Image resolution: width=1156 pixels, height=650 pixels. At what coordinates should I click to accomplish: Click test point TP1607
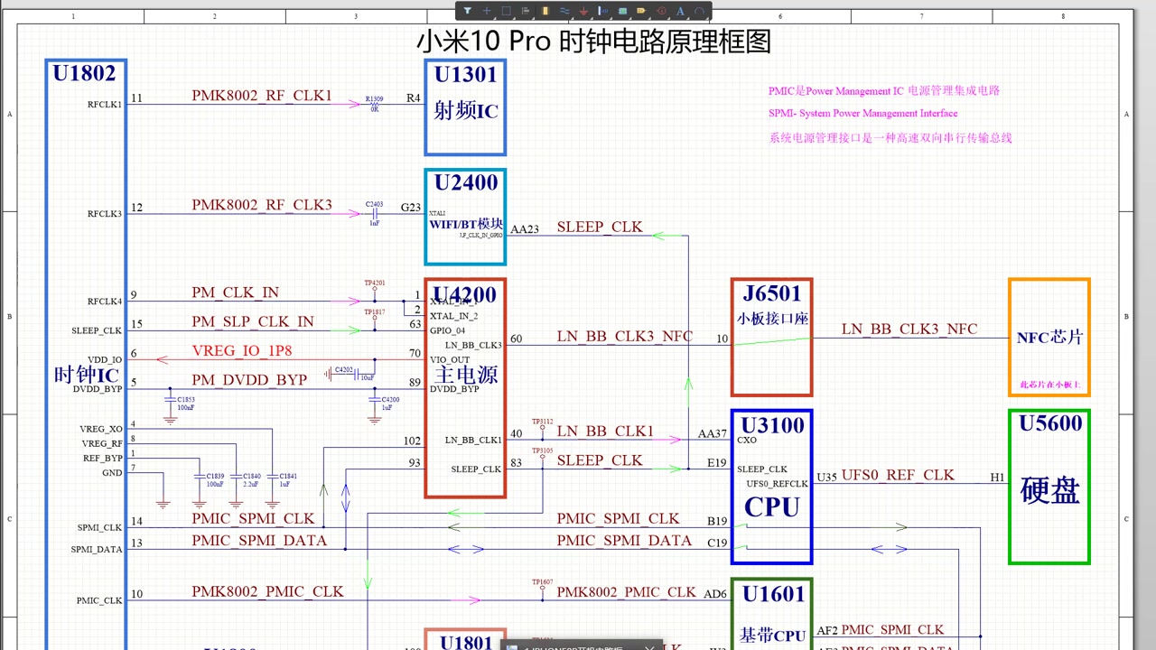(542, 587)
